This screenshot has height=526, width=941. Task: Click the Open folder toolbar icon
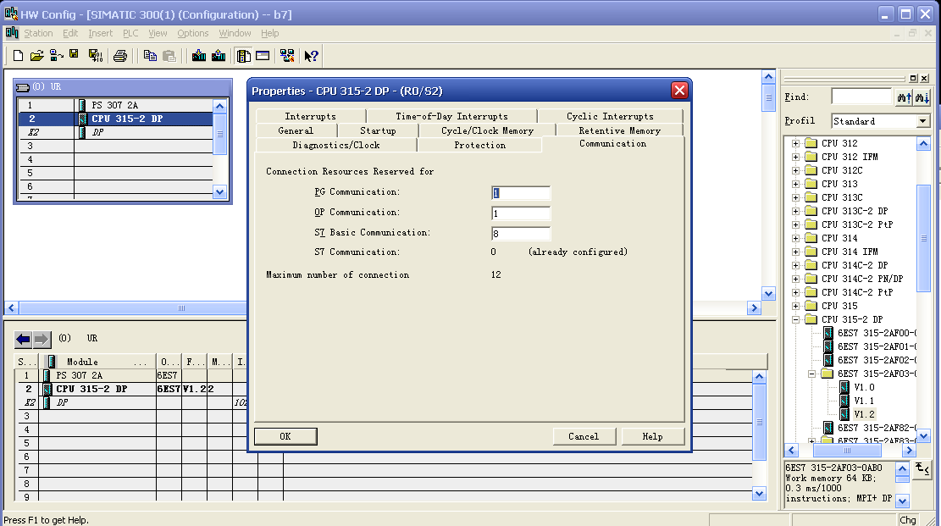tap(36, 56)
